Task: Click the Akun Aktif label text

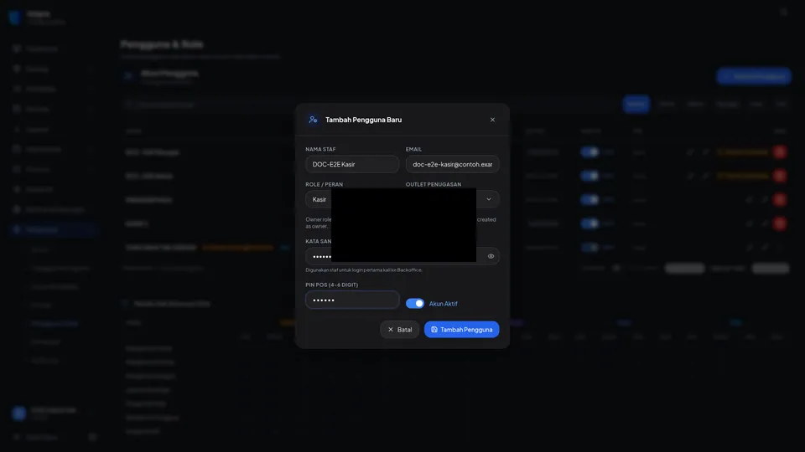Action: tap(443, 304)
